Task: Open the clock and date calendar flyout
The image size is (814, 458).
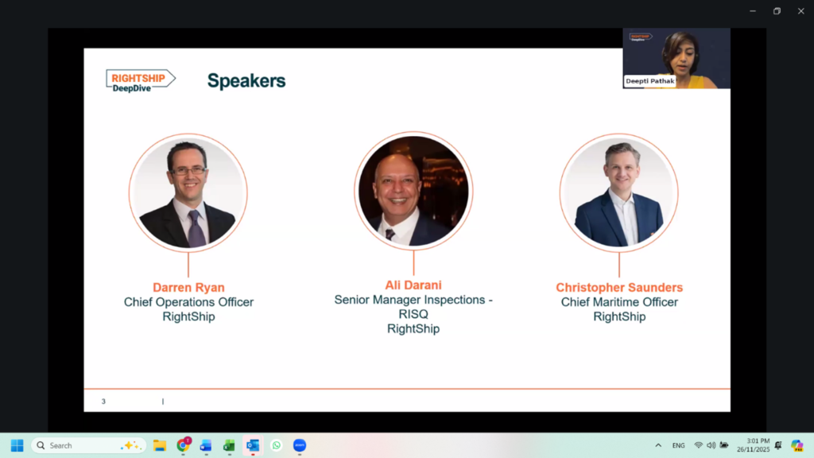Action: pos(758,445)
